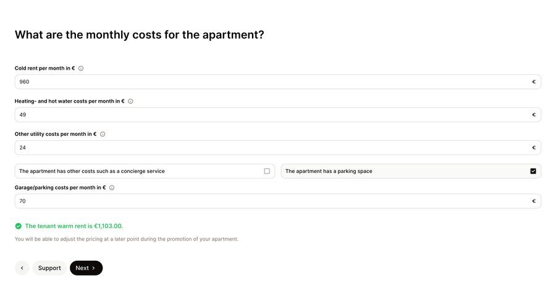Image resolution: width=556 pixels, height=299 pixels.
Task: Click the euro symbol in Heating costs field
Action: tap(534, 115)
